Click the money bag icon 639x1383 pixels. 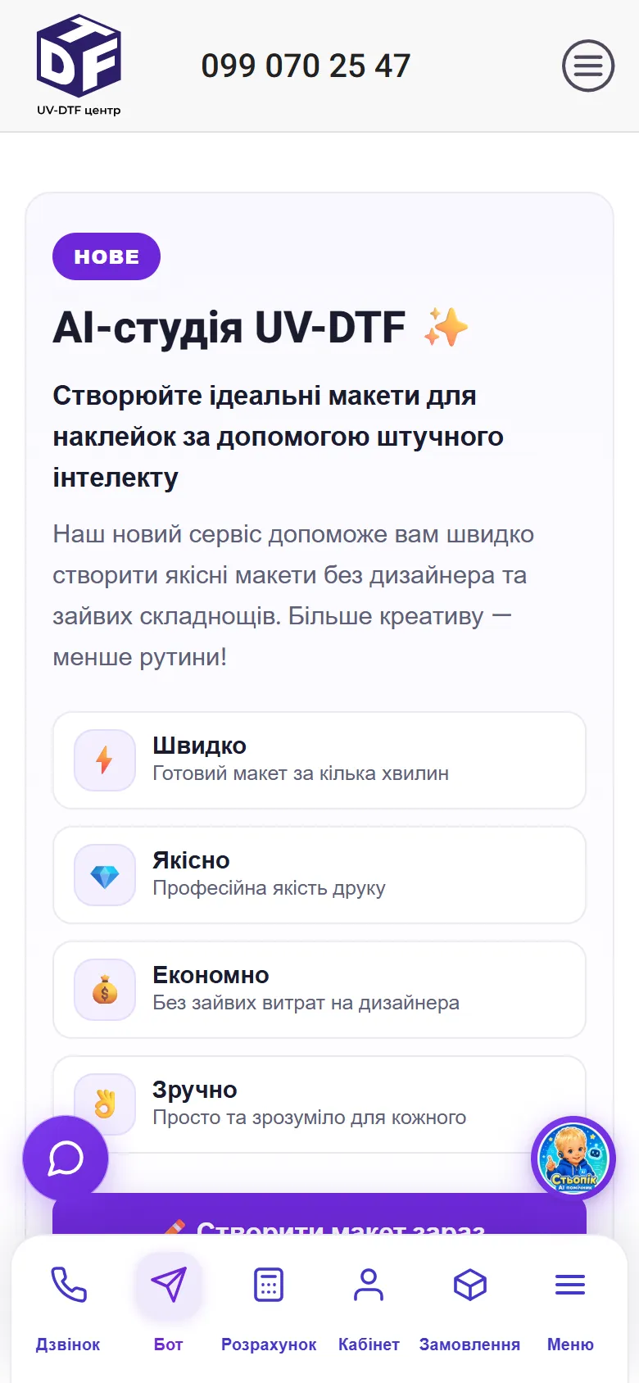tap(105, 990)
